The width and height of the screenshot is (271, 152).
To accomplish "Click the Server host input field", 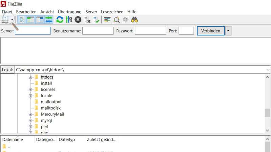I will [33, 31].
